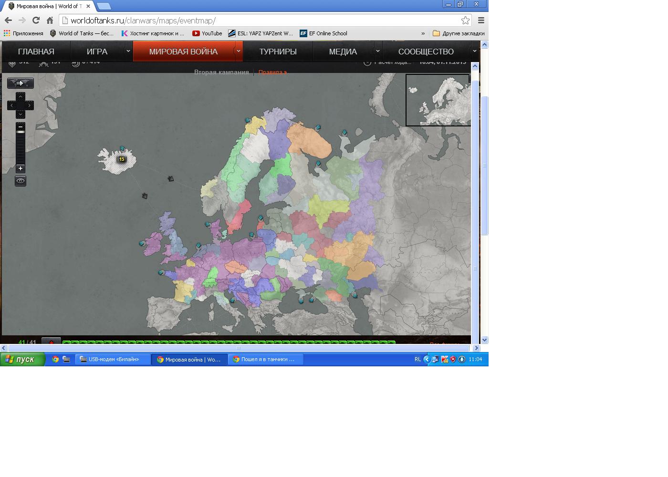This screenshot has height=477, width=668.
Task: Expand the МИРОВАЯ ВОЙНА dropdown arrow
Action: 238,51
